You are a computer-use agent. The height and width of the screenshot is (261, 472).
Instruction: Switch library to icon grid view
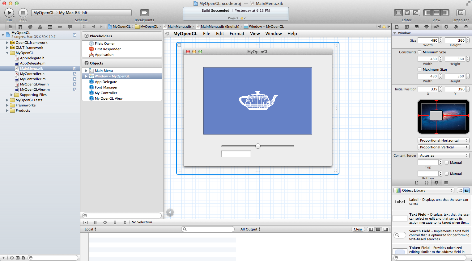coord(460,190)
